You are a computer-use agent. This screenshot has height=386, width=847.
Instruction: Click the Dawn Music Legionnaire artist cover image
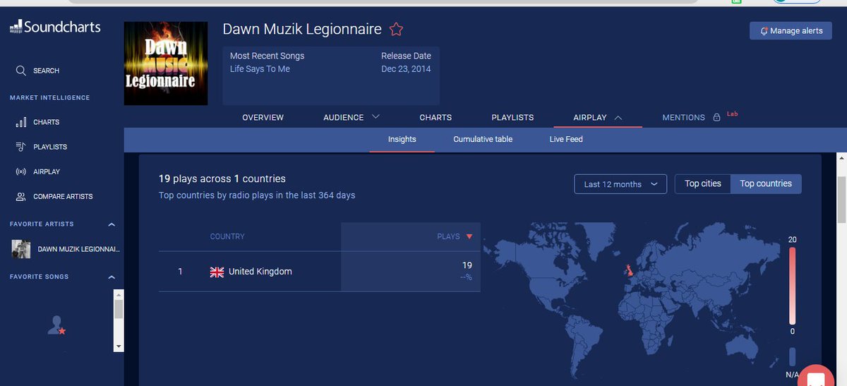coord(166,64)
